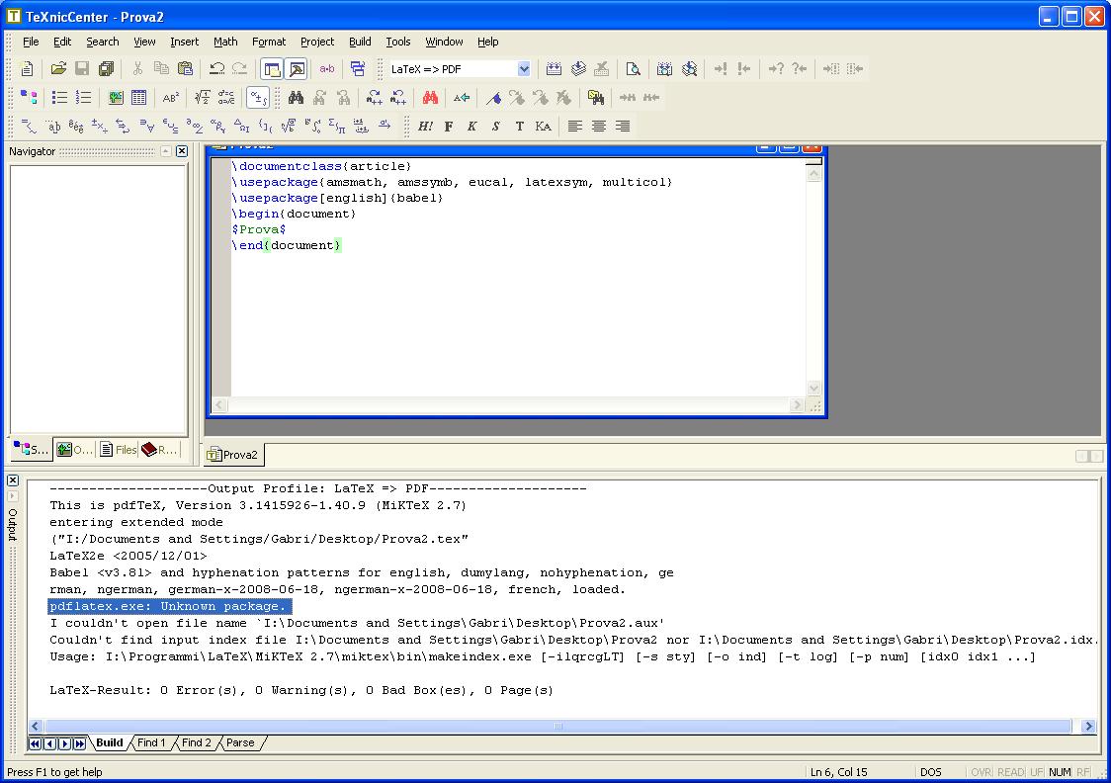Open the Math menu
1111x783 pixels.
point(225,42)
